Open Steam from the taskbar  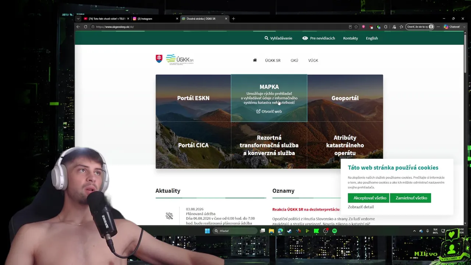(x=289, y=231)
